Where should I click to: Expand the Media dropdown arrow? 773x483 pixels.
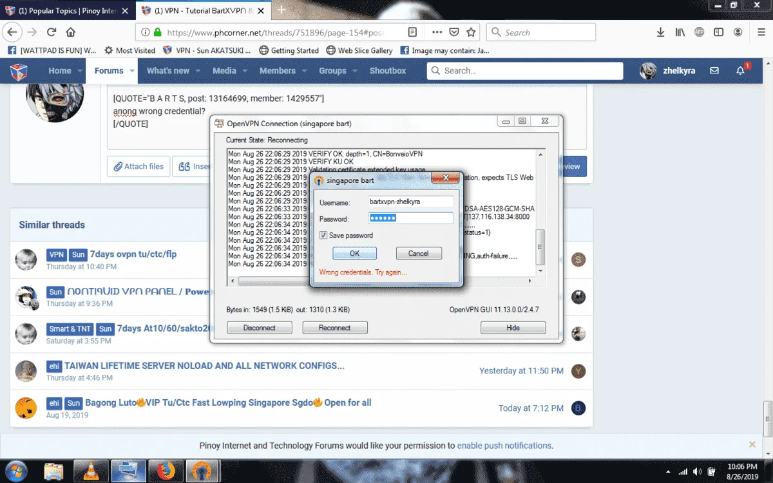pos(245,71)
